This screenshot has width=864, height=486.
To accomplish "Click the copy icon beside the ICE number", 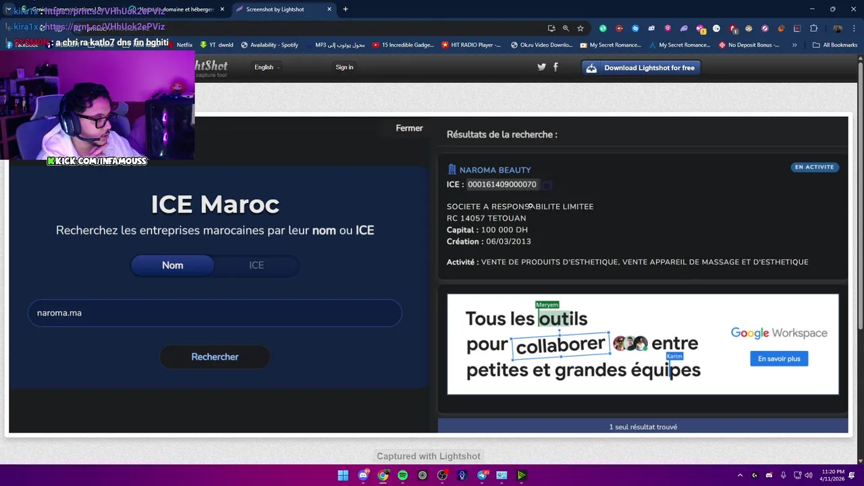I will 547,185.
